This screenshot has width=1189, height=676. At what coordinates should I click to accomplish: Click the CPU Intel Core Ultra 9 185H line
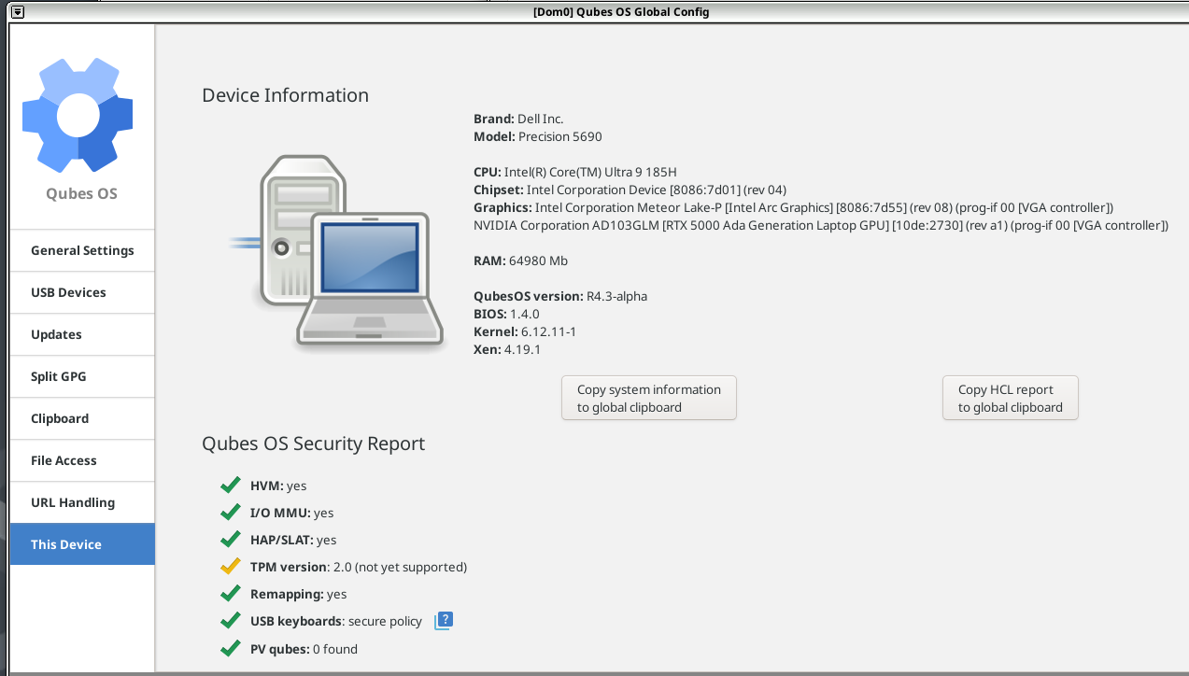[x=575, y=172]
